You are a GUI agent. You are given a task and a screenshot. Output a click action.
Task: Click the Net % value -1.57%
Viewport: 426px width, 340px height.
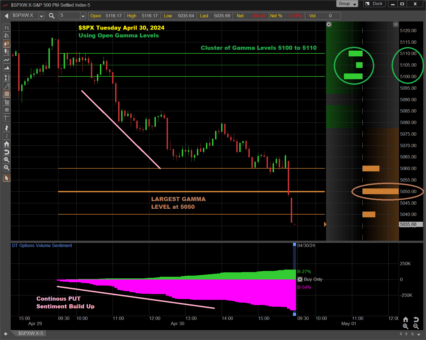[x=294, y=16]
